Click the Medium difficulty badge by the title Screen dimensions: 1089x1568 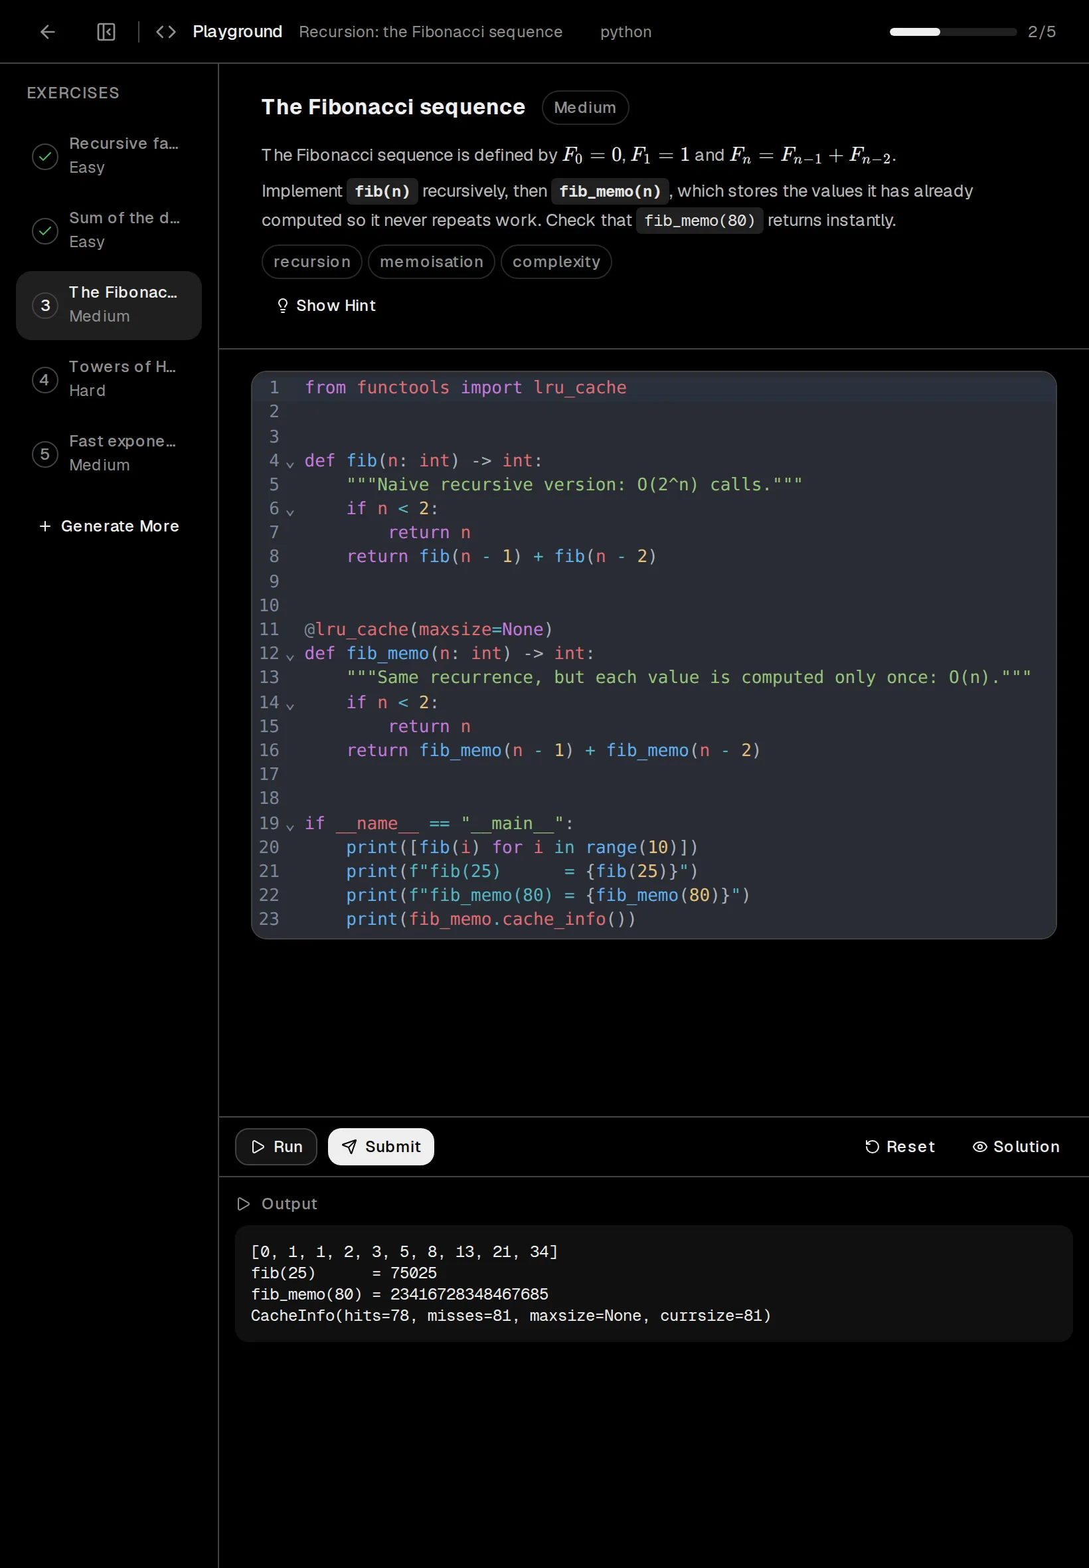[585, 108]
